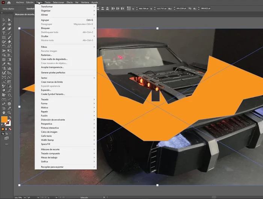Select the Direct Selection white arrow tool
Screen dimensions: 263x199
(x=9, y=20)
